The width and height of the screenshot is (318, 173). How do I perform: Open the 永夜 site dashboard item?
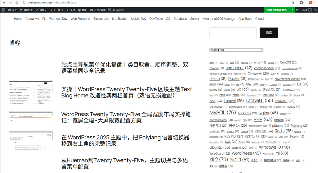click(12, 10)
